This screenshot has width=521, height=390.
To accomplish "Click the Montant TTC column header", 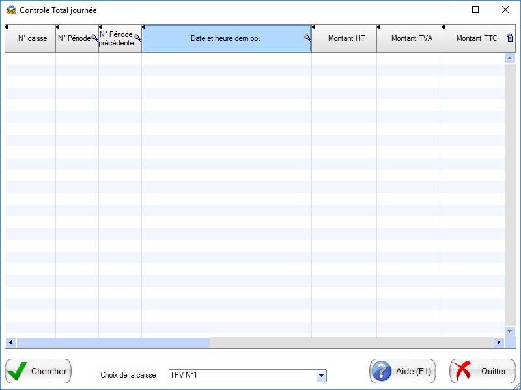I will tap(476, 38).
